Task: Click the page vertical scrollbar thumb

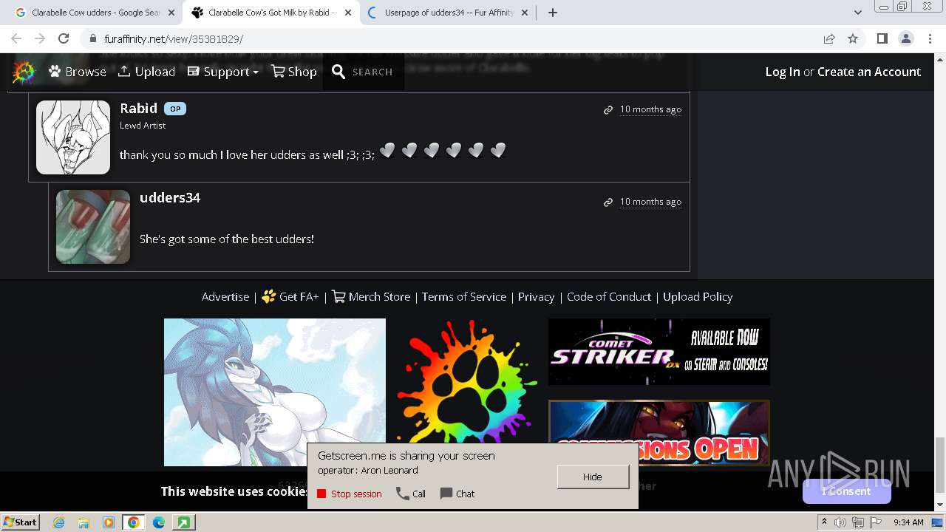Action: point(940,464)
